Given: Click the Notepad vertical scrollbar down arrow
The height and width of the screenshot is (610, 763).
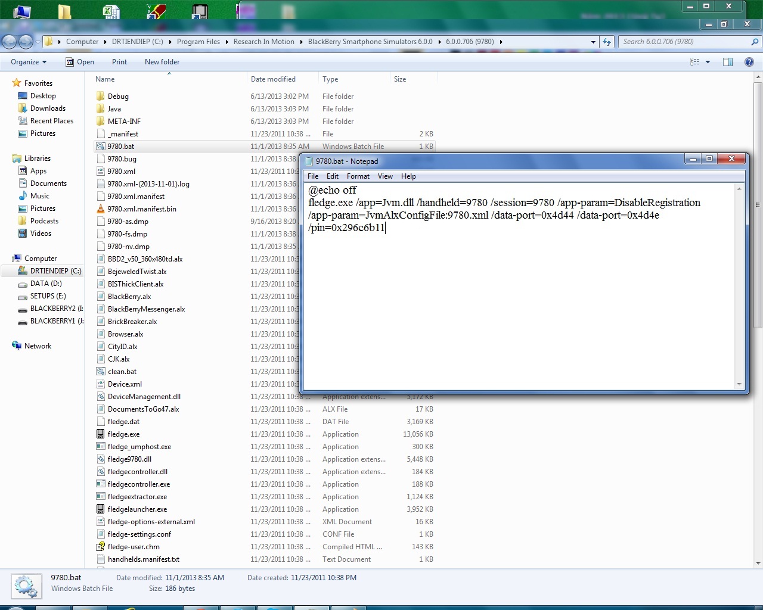Looking at the screenshot, I should pyautogui.click(x=740, y=384).
